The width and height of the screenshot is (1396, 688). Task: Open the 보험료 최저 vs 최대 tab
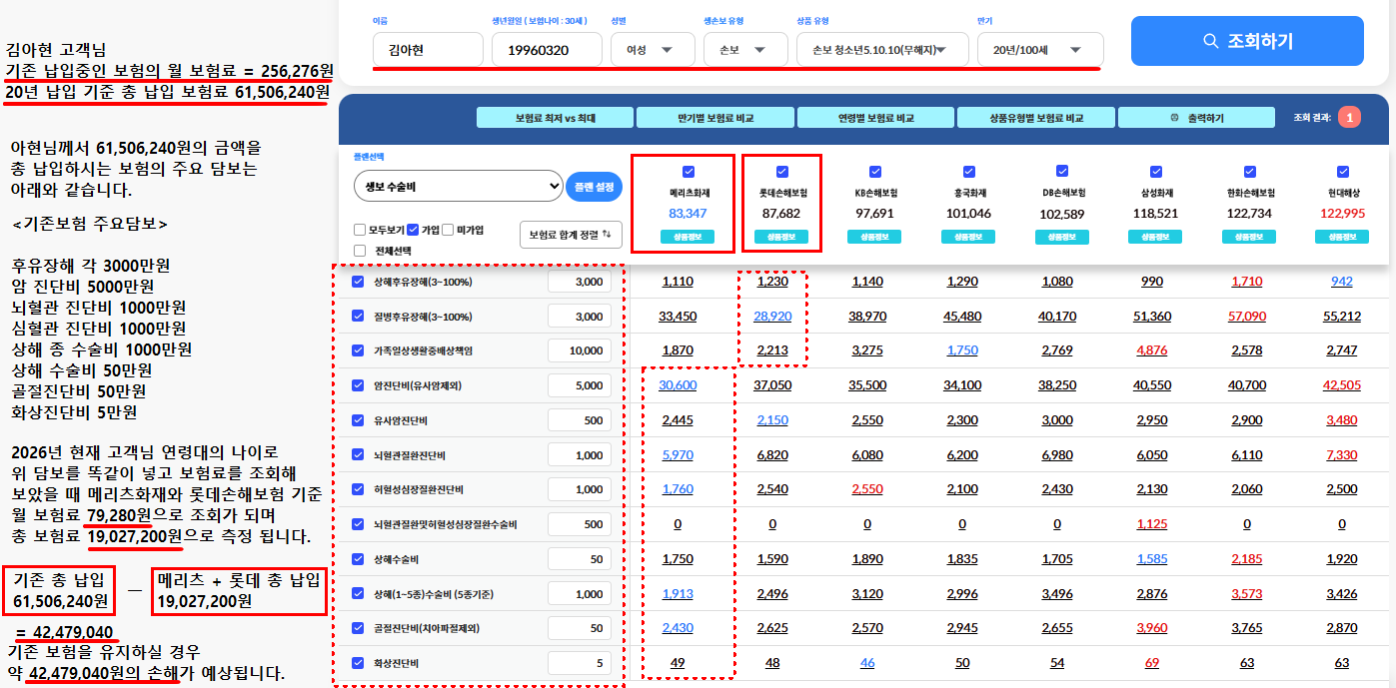[555, 118]
